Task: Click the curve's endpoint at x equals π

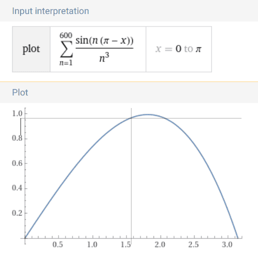Action: point(237,238)
